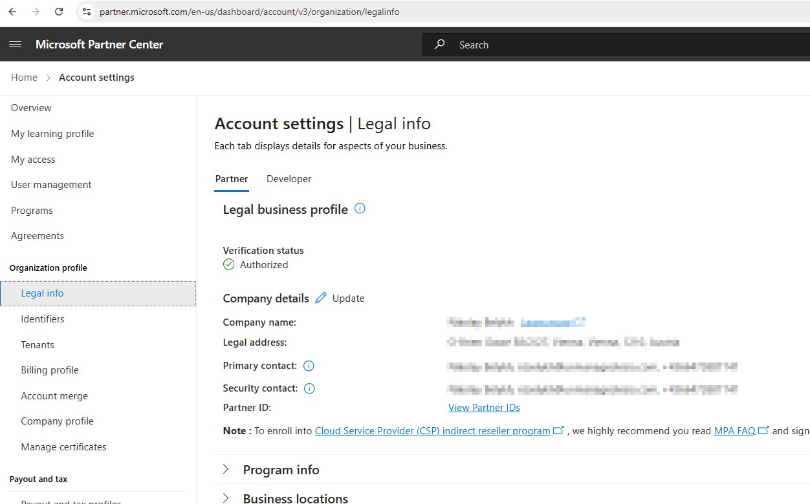Select Legal info in sidebar

tap(98, 293)
